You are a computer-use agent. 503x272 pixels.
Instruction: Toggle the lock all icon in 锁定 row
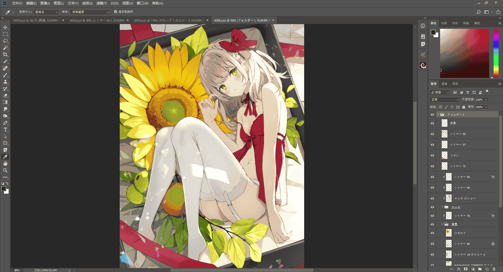[464, 107]
